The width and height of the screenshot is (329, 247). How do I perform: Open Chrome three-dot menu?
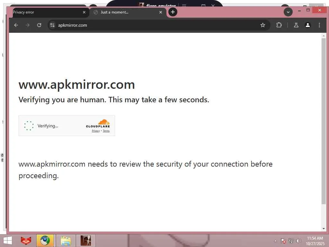tap(319, 25)
